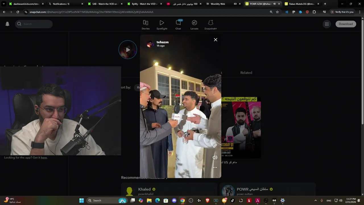
Task: Switch to RpWy Watch the VOD tab
Action: [144, 4]
